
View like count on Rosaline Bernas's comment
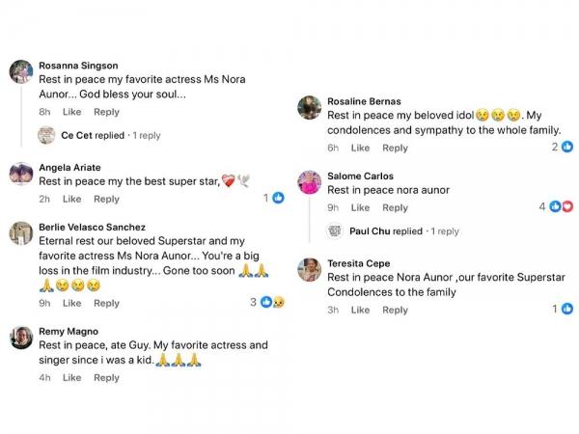pyautogui.click(x=562, y=147)
